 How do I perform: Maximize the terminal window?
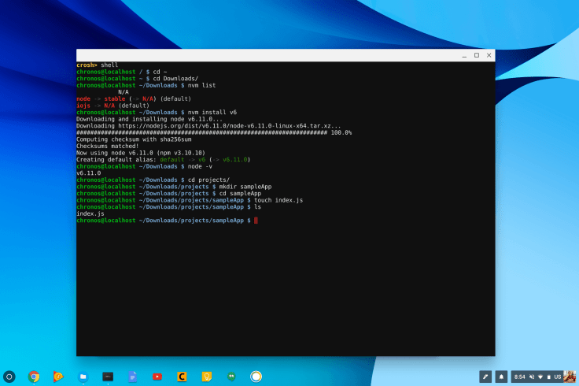[x=477, y=55]
